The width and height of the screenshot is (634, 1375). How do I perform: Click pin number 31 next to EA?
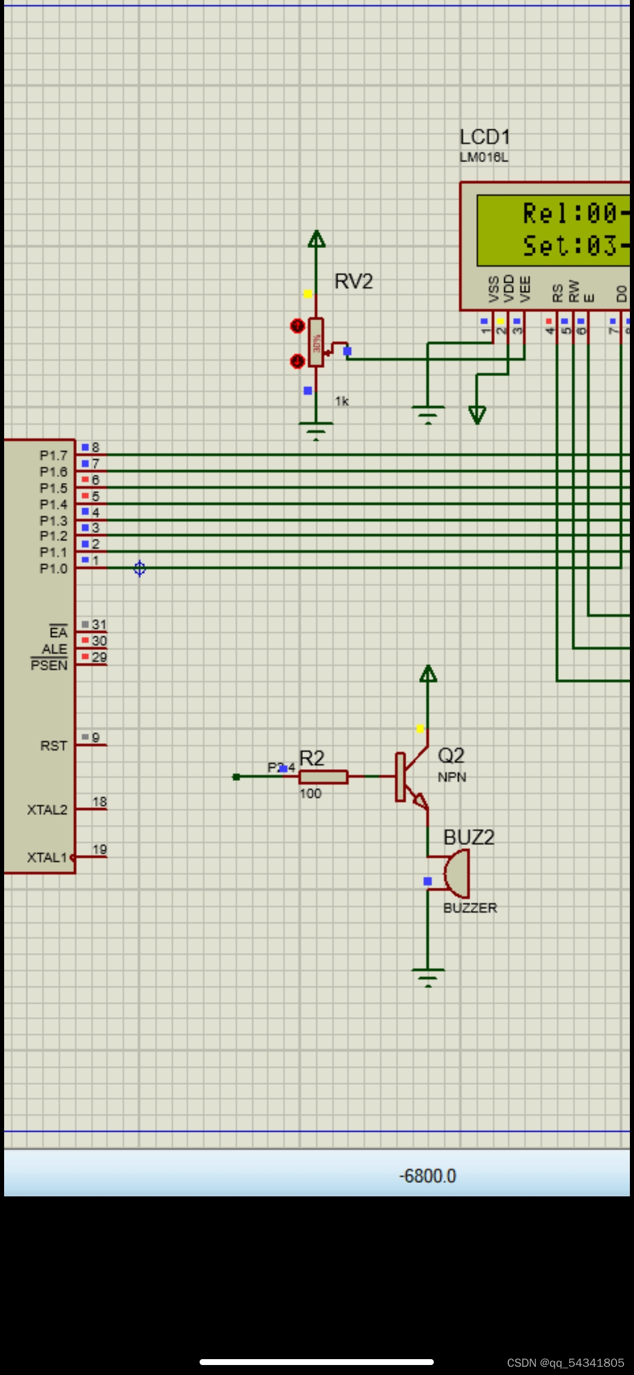99,624
